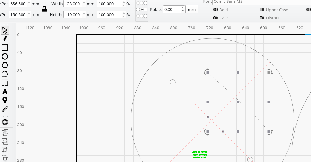This screenshot has width=311, height=162.
Task: Click the Create Text tool
Action: 5,91
